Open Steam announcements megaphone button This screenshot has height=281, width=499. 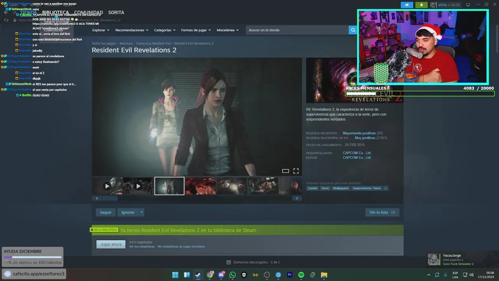pos(407,5)
